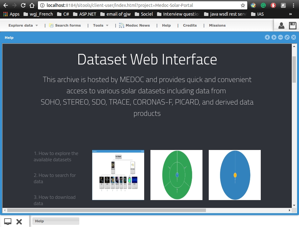Click the save floppy disk icon
Screen dimensions: 299x227
(x=292, y=26)
